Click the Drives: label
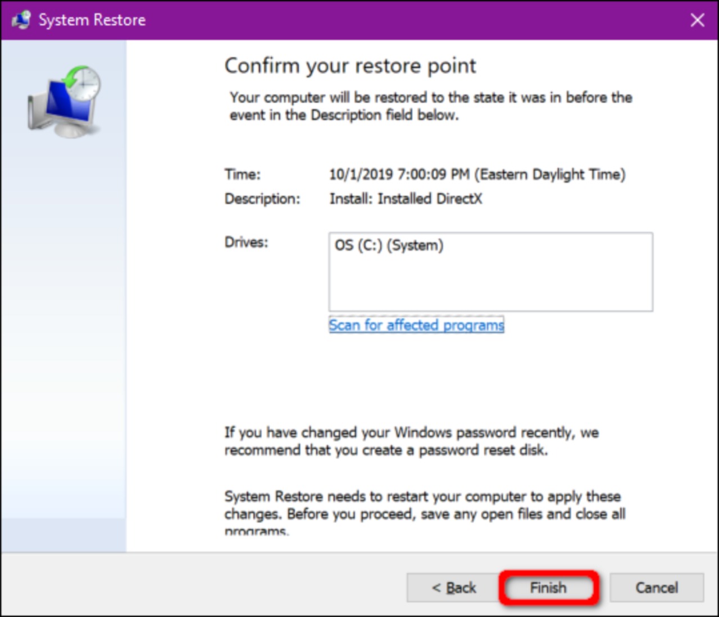The width and height of the screenshot is (719, 617). [247, 243]
